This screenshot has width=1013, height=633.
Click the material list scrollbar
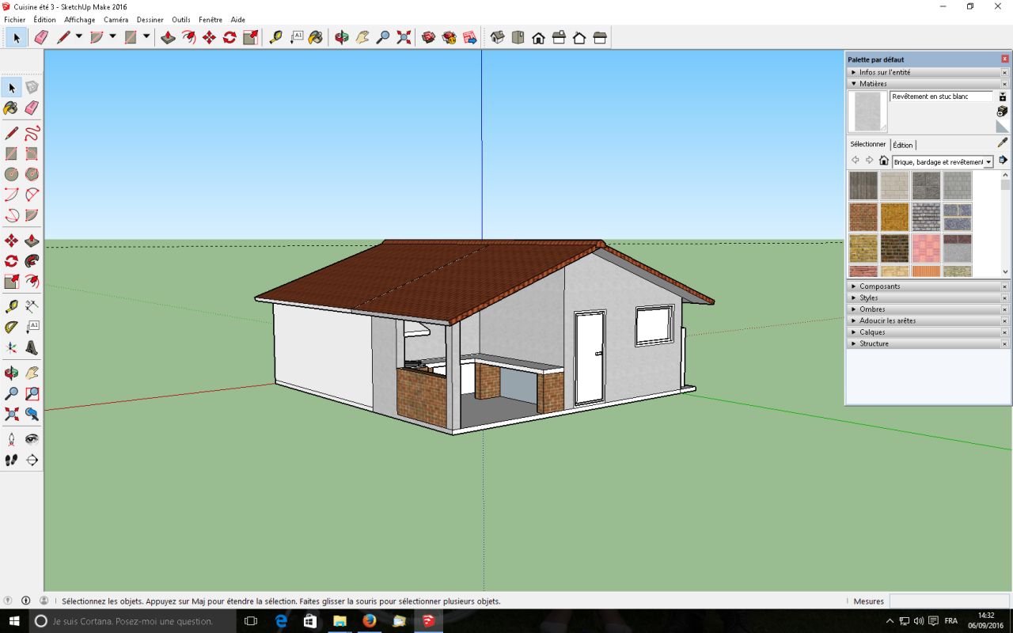[x=1005, y=224]
